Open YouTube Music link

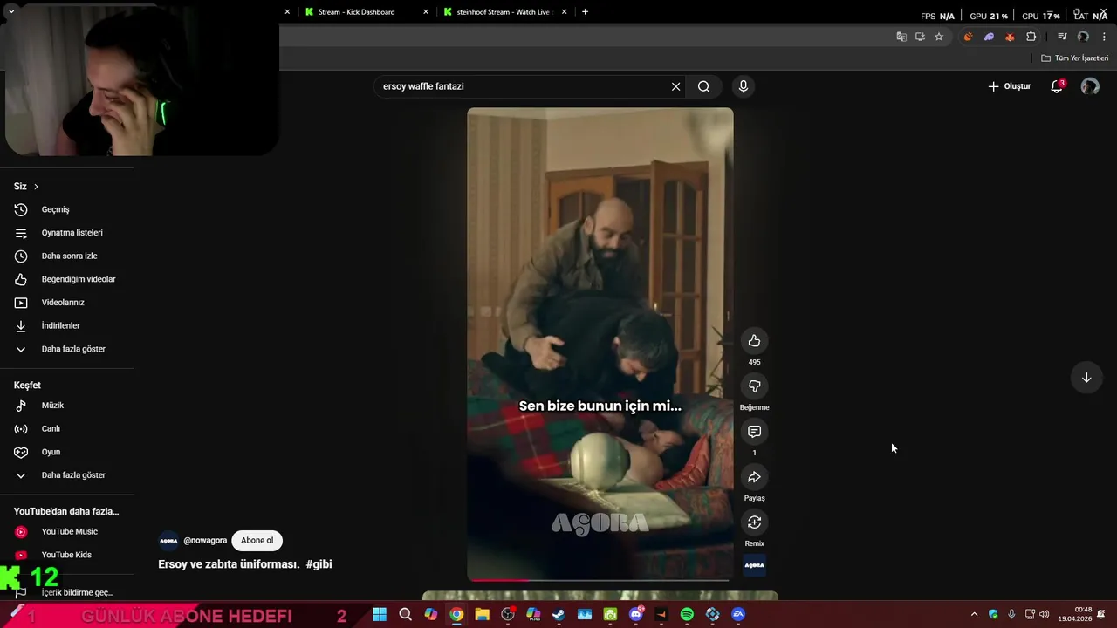point(67,532)
